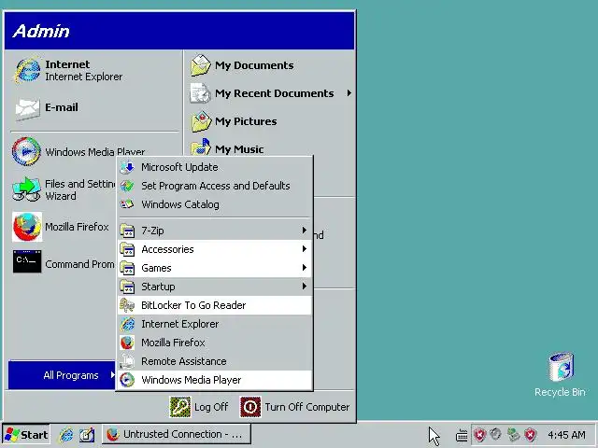This screenshot has height=448, width=598.
Task: Open Microsoft Update in programs list
Action: 215,167
